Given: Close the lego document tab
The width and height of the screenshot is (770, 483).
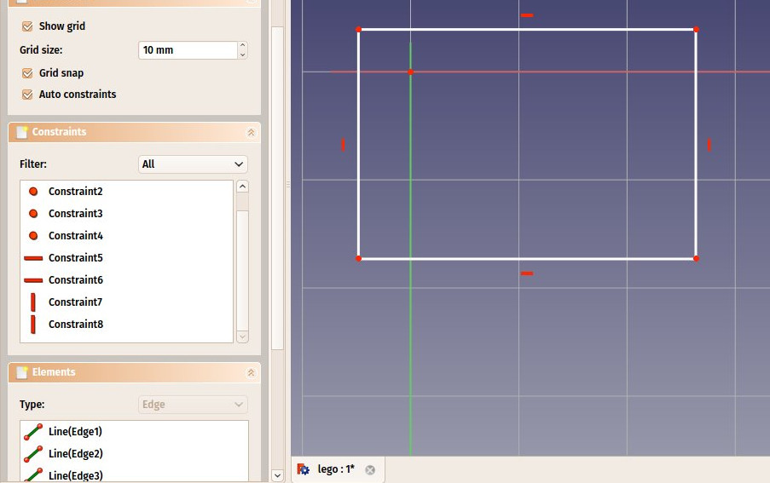Looking at the screenshot, I should pyautogui.click(x=370, y=469).
